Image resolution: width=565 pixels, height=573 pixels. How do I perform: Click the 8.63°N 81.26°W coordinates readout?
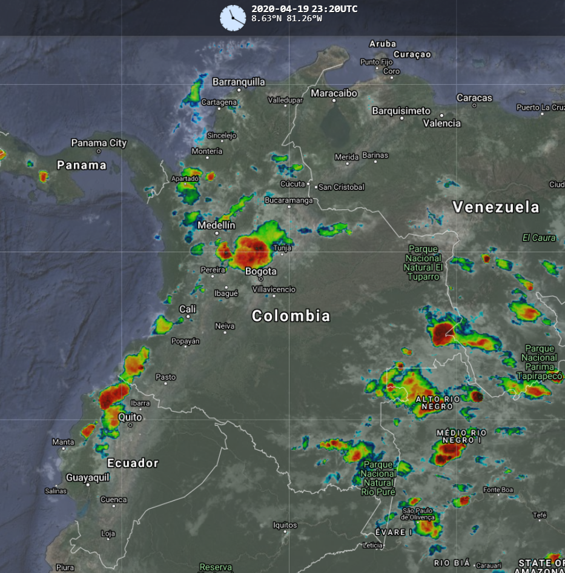point(286,19)
